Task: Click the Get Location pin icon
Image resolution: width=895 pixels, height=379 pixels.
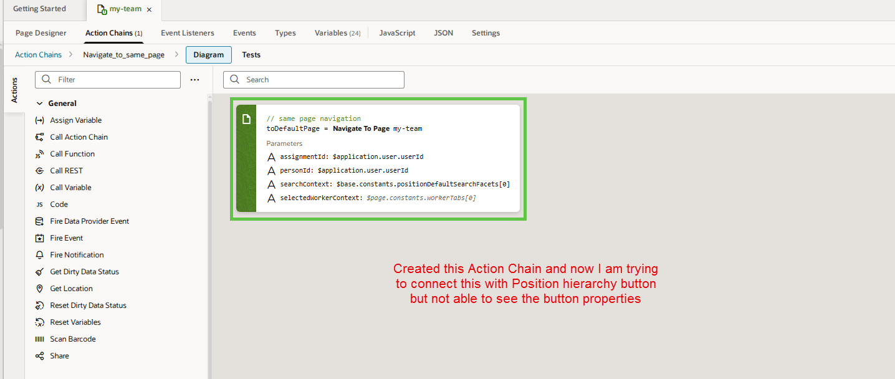Action: click(40, 289)
